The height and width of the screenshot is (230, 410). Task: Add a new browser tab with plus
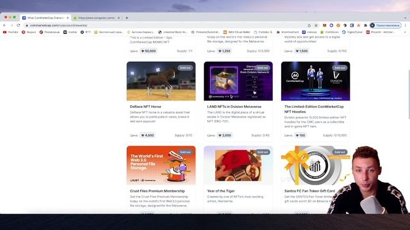127,18
